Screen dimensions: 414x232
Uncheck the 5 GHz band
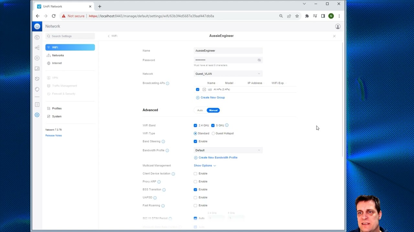point(213,125)
